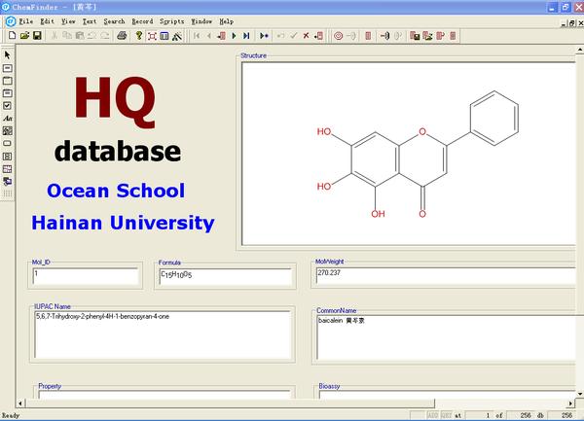
Task: Open the Scripts menu
Action: 171,21
